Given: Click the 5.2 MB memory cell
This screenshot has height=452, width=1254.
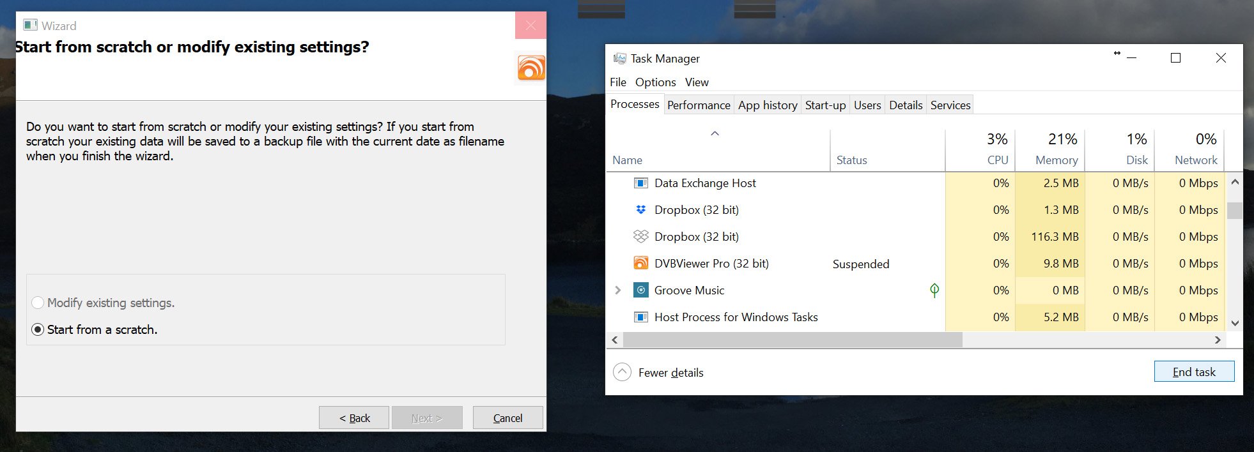Looking at the screenshot, I should 1049,317.
